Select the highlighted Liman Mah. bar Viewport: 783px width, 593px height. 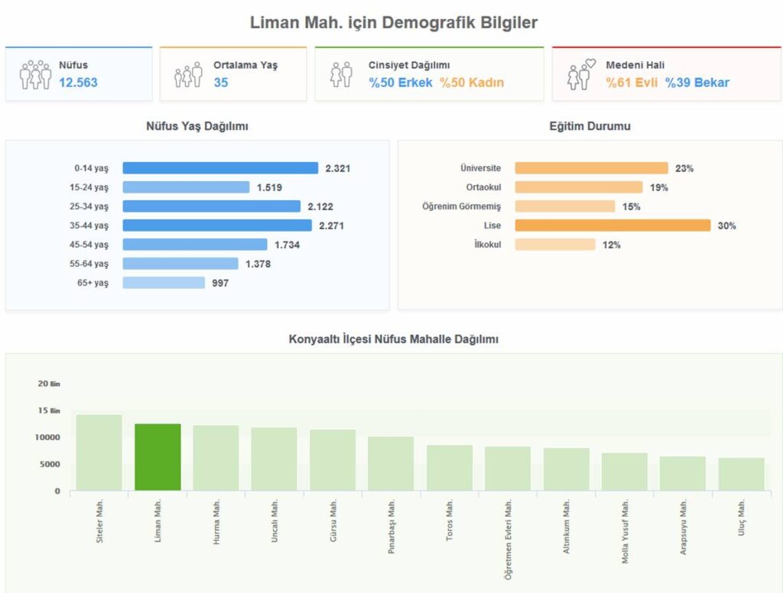click(158, 457)
